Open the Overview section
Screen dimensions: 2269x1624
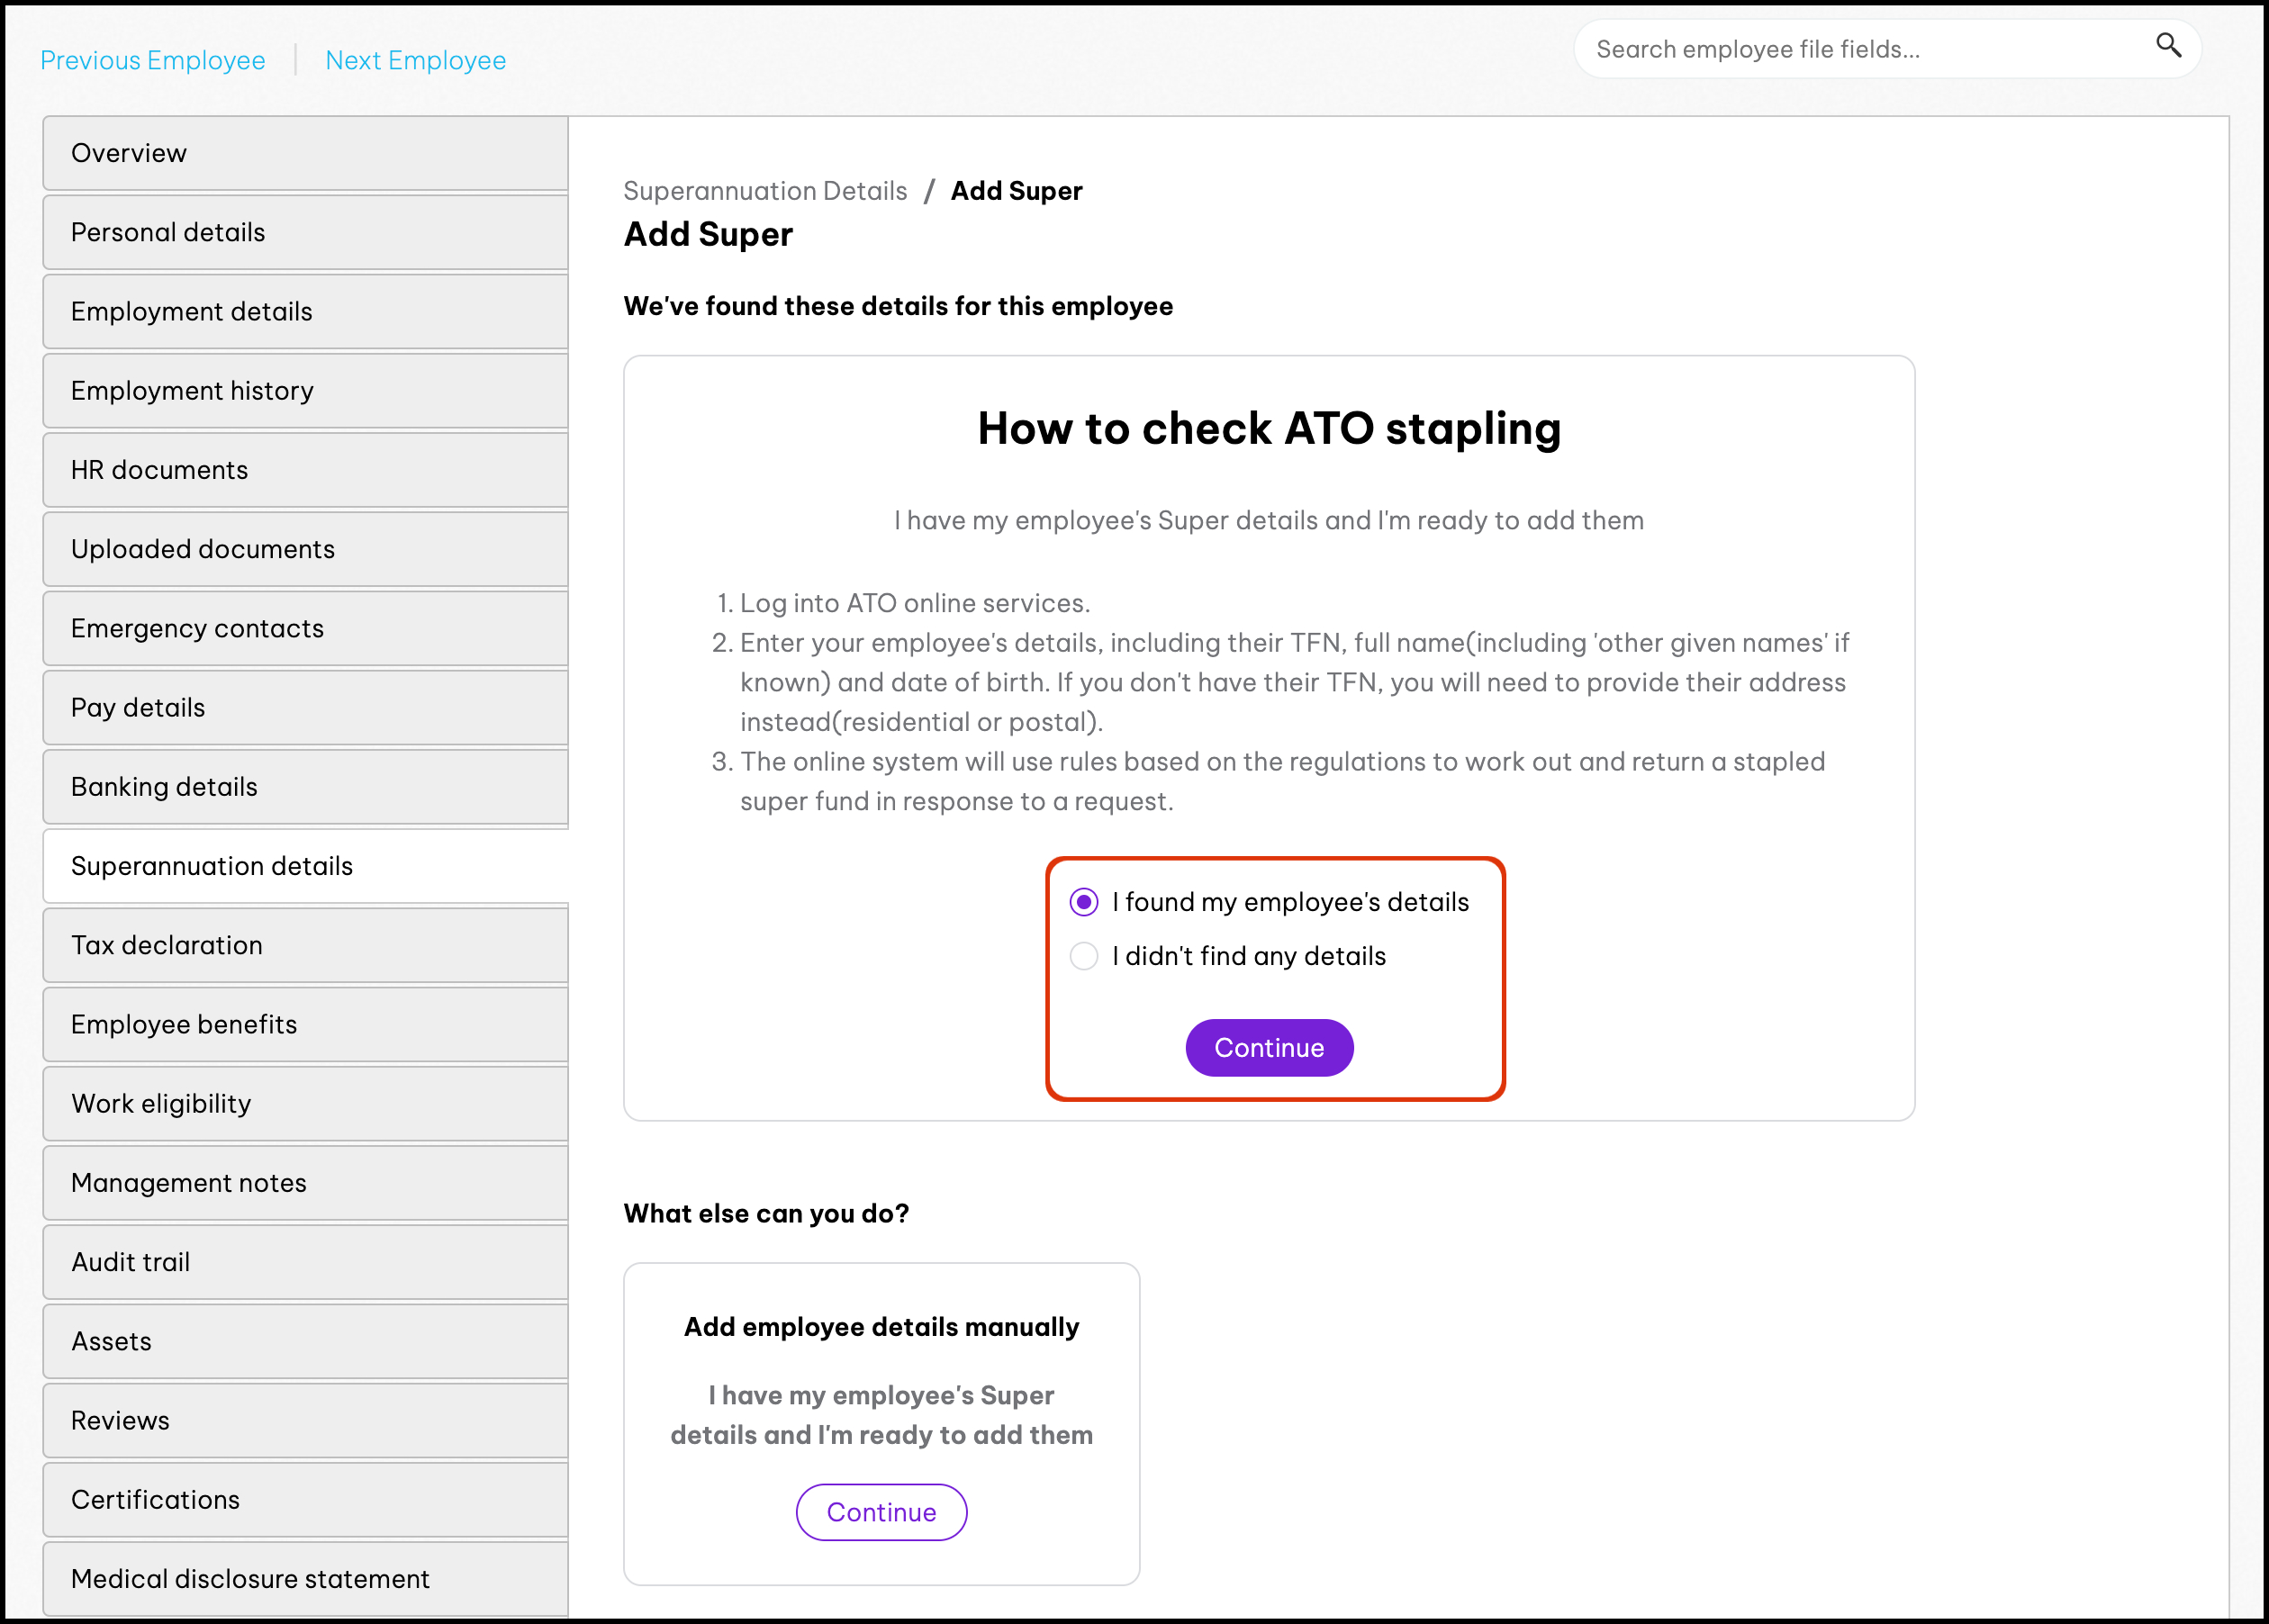coord(306,153)
